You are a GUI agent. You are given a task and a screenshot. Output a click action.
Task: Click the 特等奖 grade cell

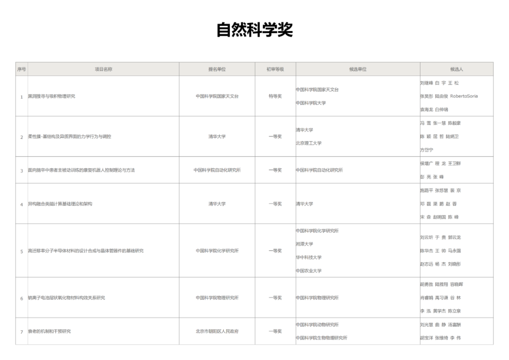pos(275,96)
